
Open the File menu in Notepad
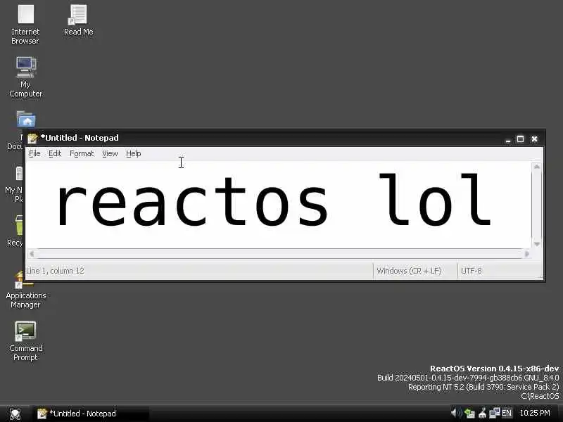click(34, 153)
